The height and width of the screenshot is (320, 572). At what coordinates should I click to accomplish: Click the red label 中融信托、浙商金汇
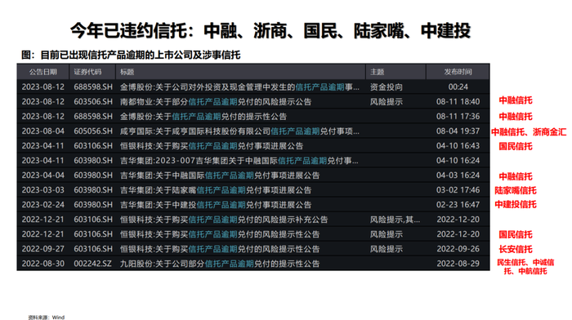pos(529,132)
